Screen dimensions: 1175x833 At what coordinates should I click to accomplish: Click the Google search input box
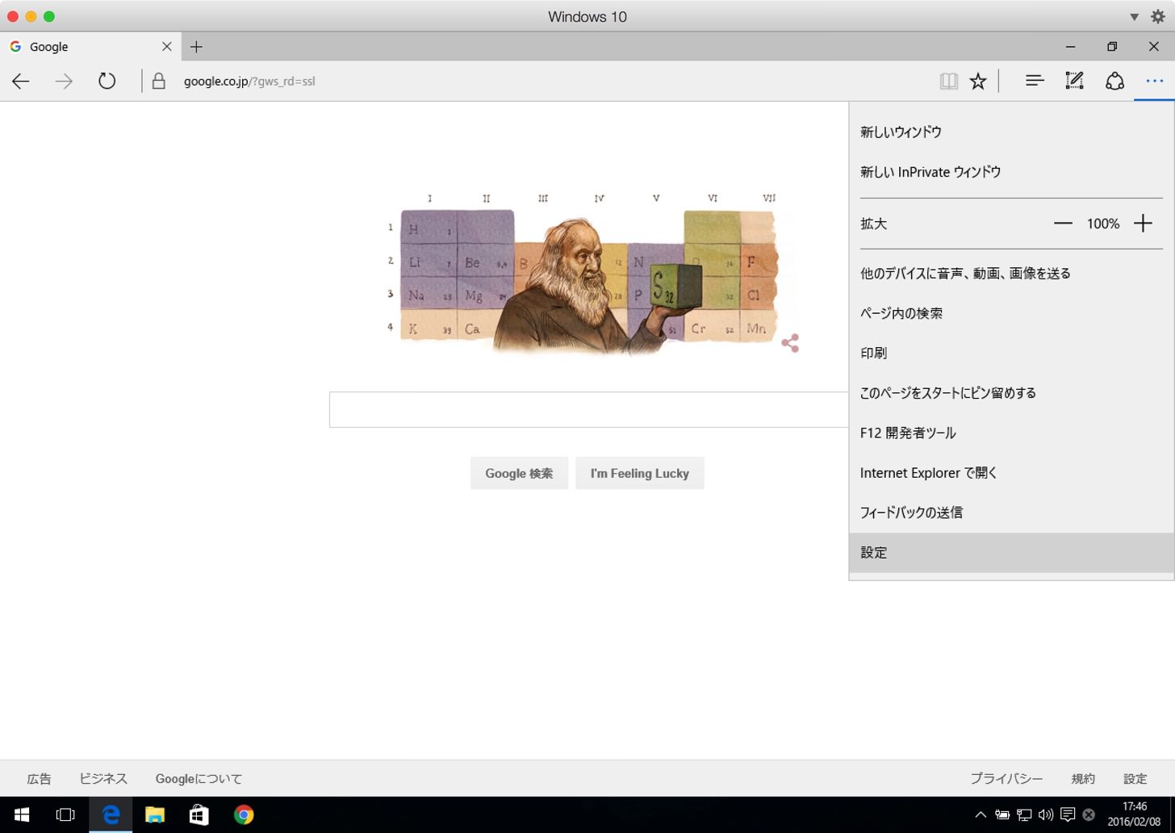[588, 409]
